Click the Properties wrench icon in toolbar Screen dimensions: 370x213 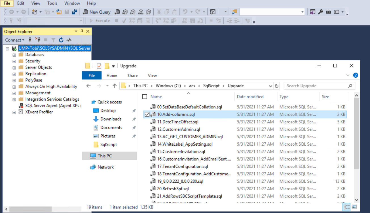[321, 12]
